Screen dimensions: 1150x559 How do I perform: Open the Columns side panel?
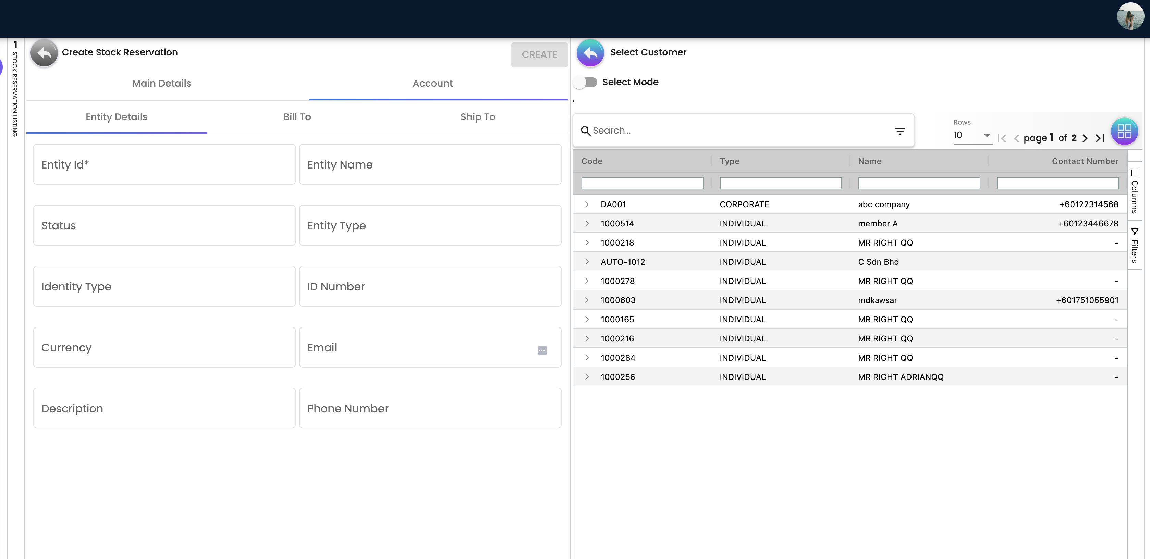1134,191
